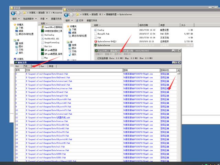The width and height of the screenshot is (220, 165).
Task: Click the back arrow in UpdateServer explorer
Action: coord(66,15)
